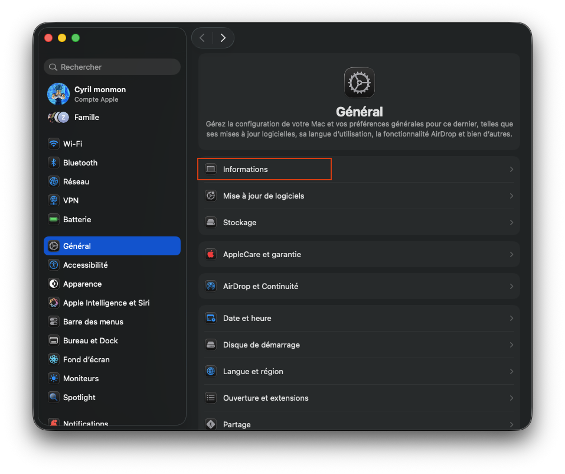Click the forward navigation arrow
The width and height of the screenshot is (565, 474).
coord(223,38)
